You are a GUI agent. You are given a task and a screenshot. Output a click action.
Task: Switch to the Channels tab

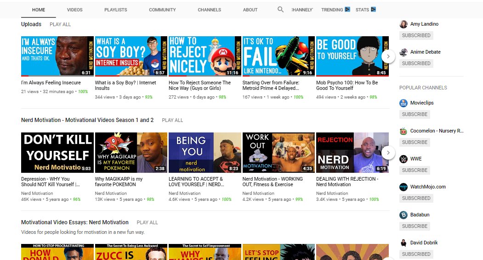[210, 10]
